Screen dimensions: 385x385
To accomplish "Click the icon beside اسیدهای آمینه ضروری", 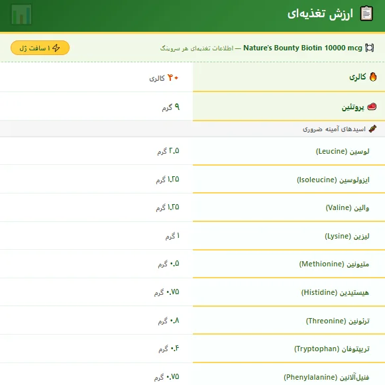I will [372, 129].
